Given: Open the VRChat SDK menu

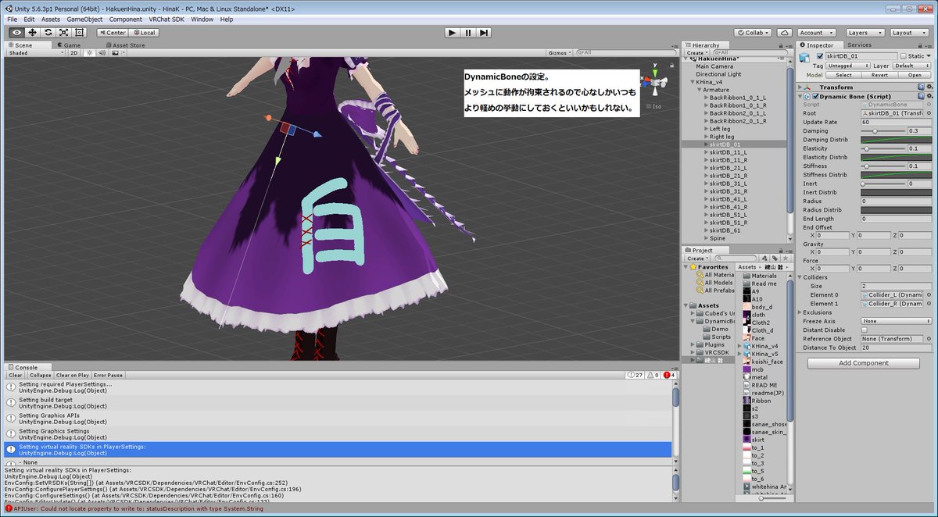Looking at the screenshot, I should (x=166, y=19).
